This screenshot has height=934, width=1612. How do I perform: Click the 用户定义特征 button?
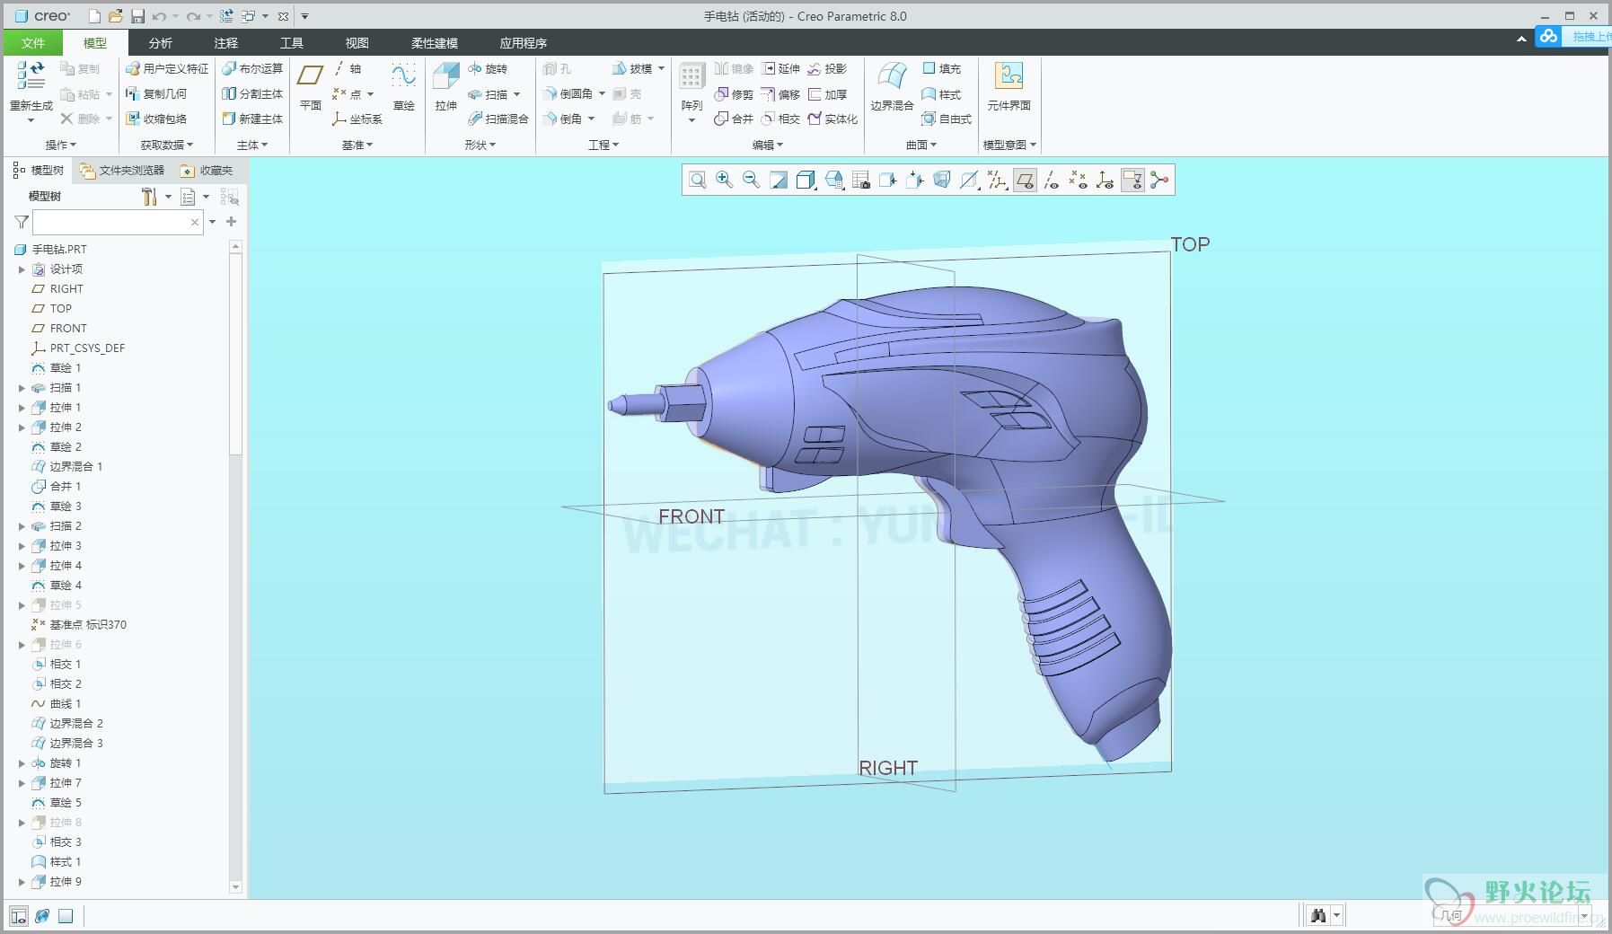(167, 68)
